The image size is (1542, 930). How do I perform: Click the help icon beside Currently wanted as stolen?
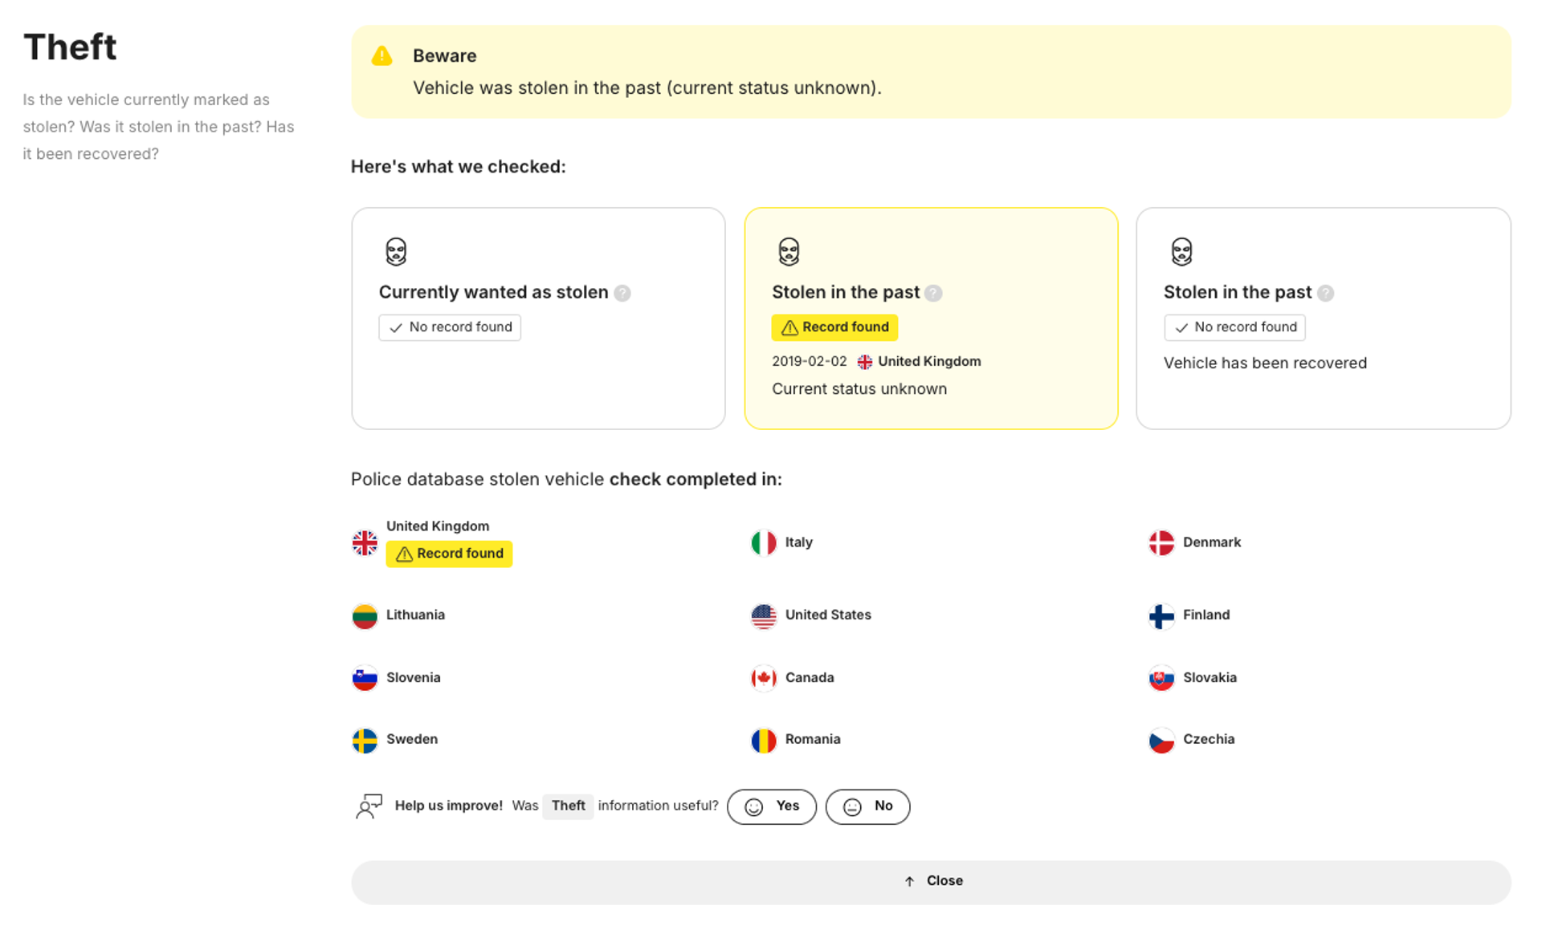[x=622, y=293]
